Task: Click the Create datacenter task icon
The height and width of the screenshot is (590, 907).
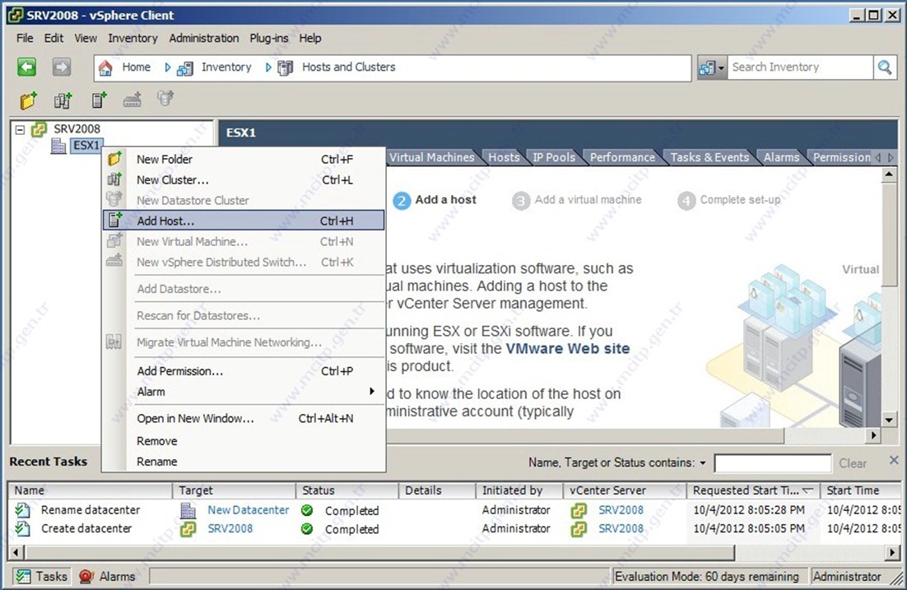Action: click(x=22, y=528)
